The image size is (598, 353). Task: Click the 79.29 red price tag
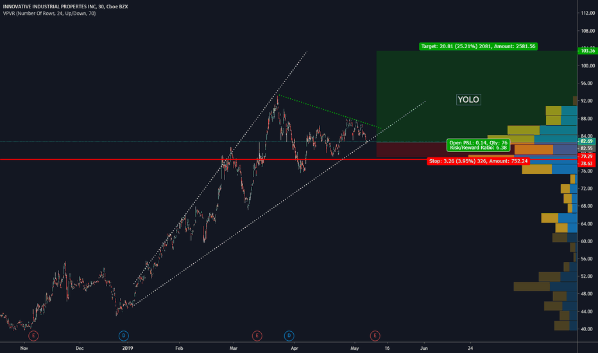(x=586, y=157)
